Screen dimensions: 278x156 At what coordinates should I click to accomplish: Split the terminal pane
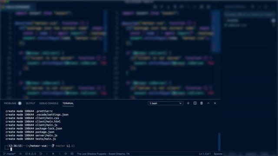(x=195, y=103)
